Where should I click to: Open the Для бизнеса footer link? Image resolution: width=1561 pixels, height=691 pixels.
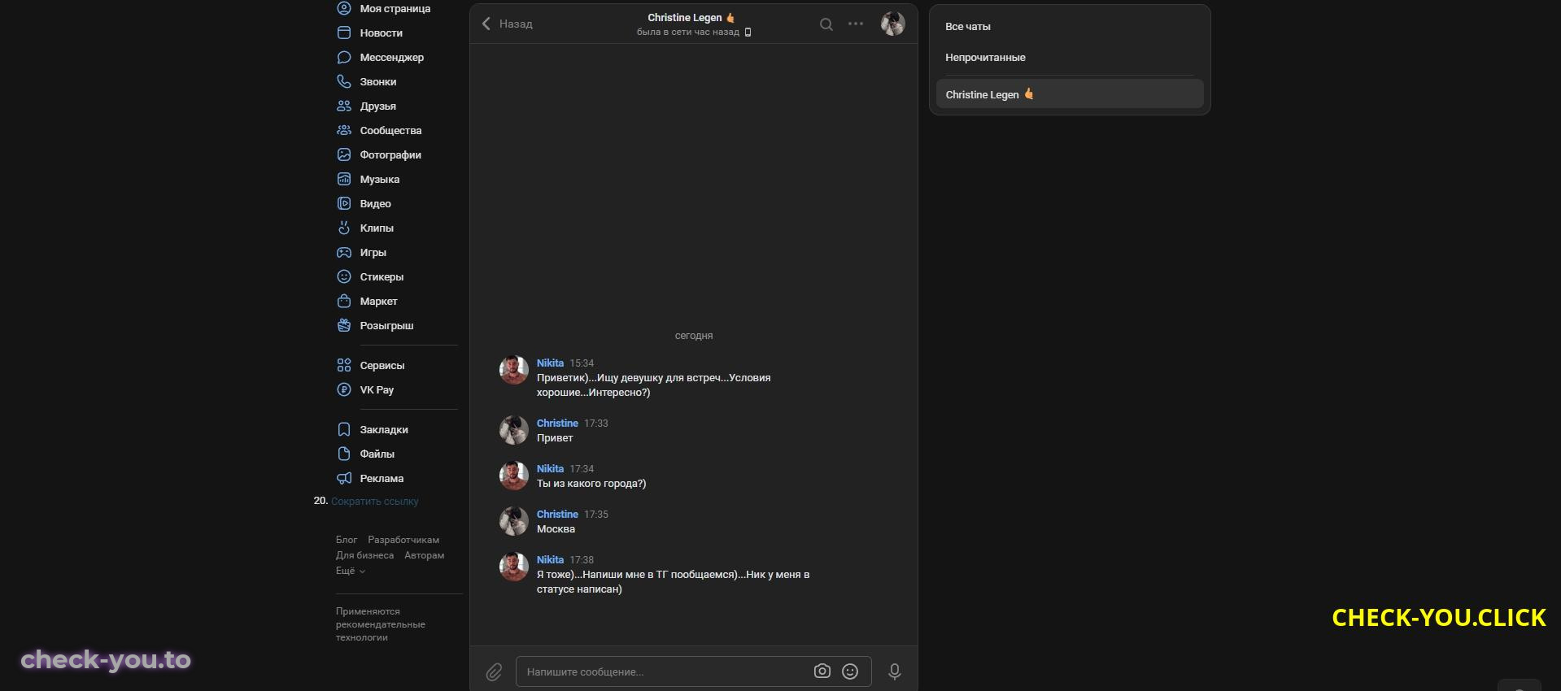tap(364, 555)
